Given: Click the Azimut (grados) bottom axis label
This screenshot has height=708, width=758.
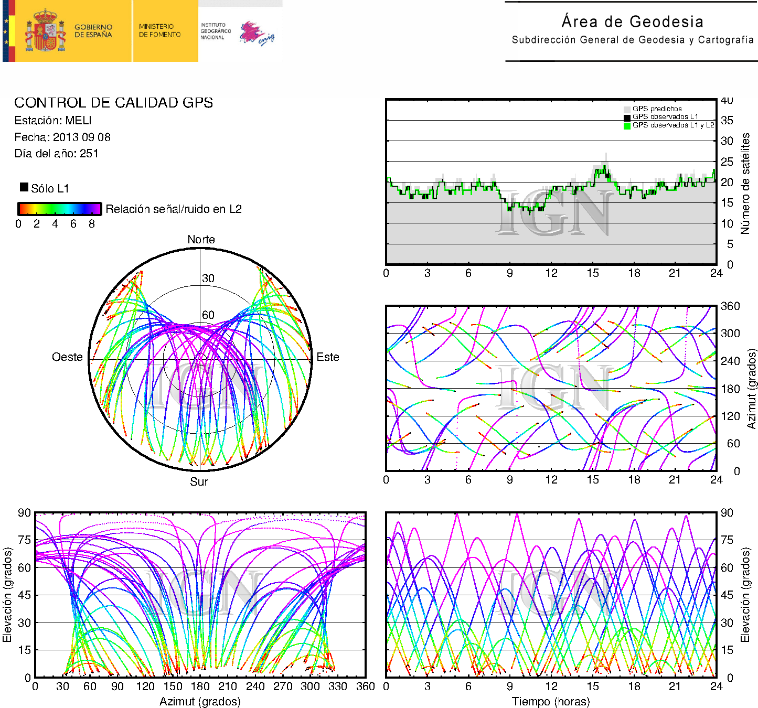Looking at the screenshot, I should (200, 701).
